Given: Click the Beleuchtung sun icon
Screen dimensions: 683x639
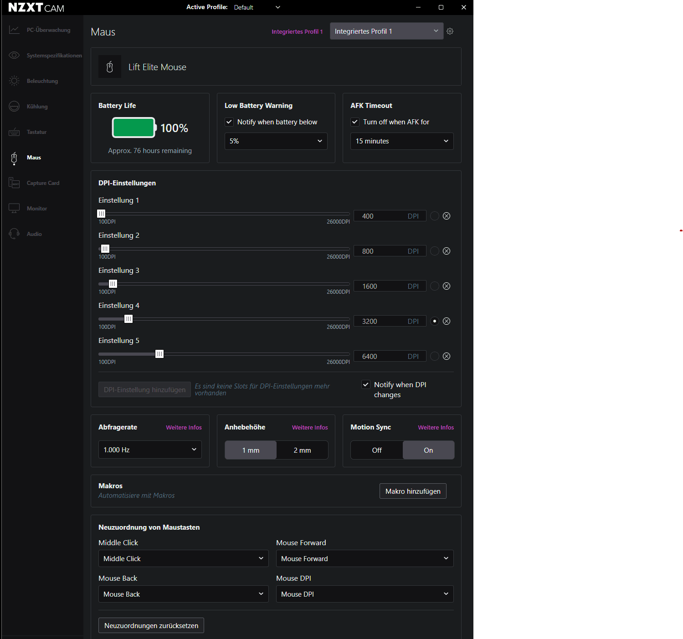Looking at the screenshot, I should pos(14,81).
